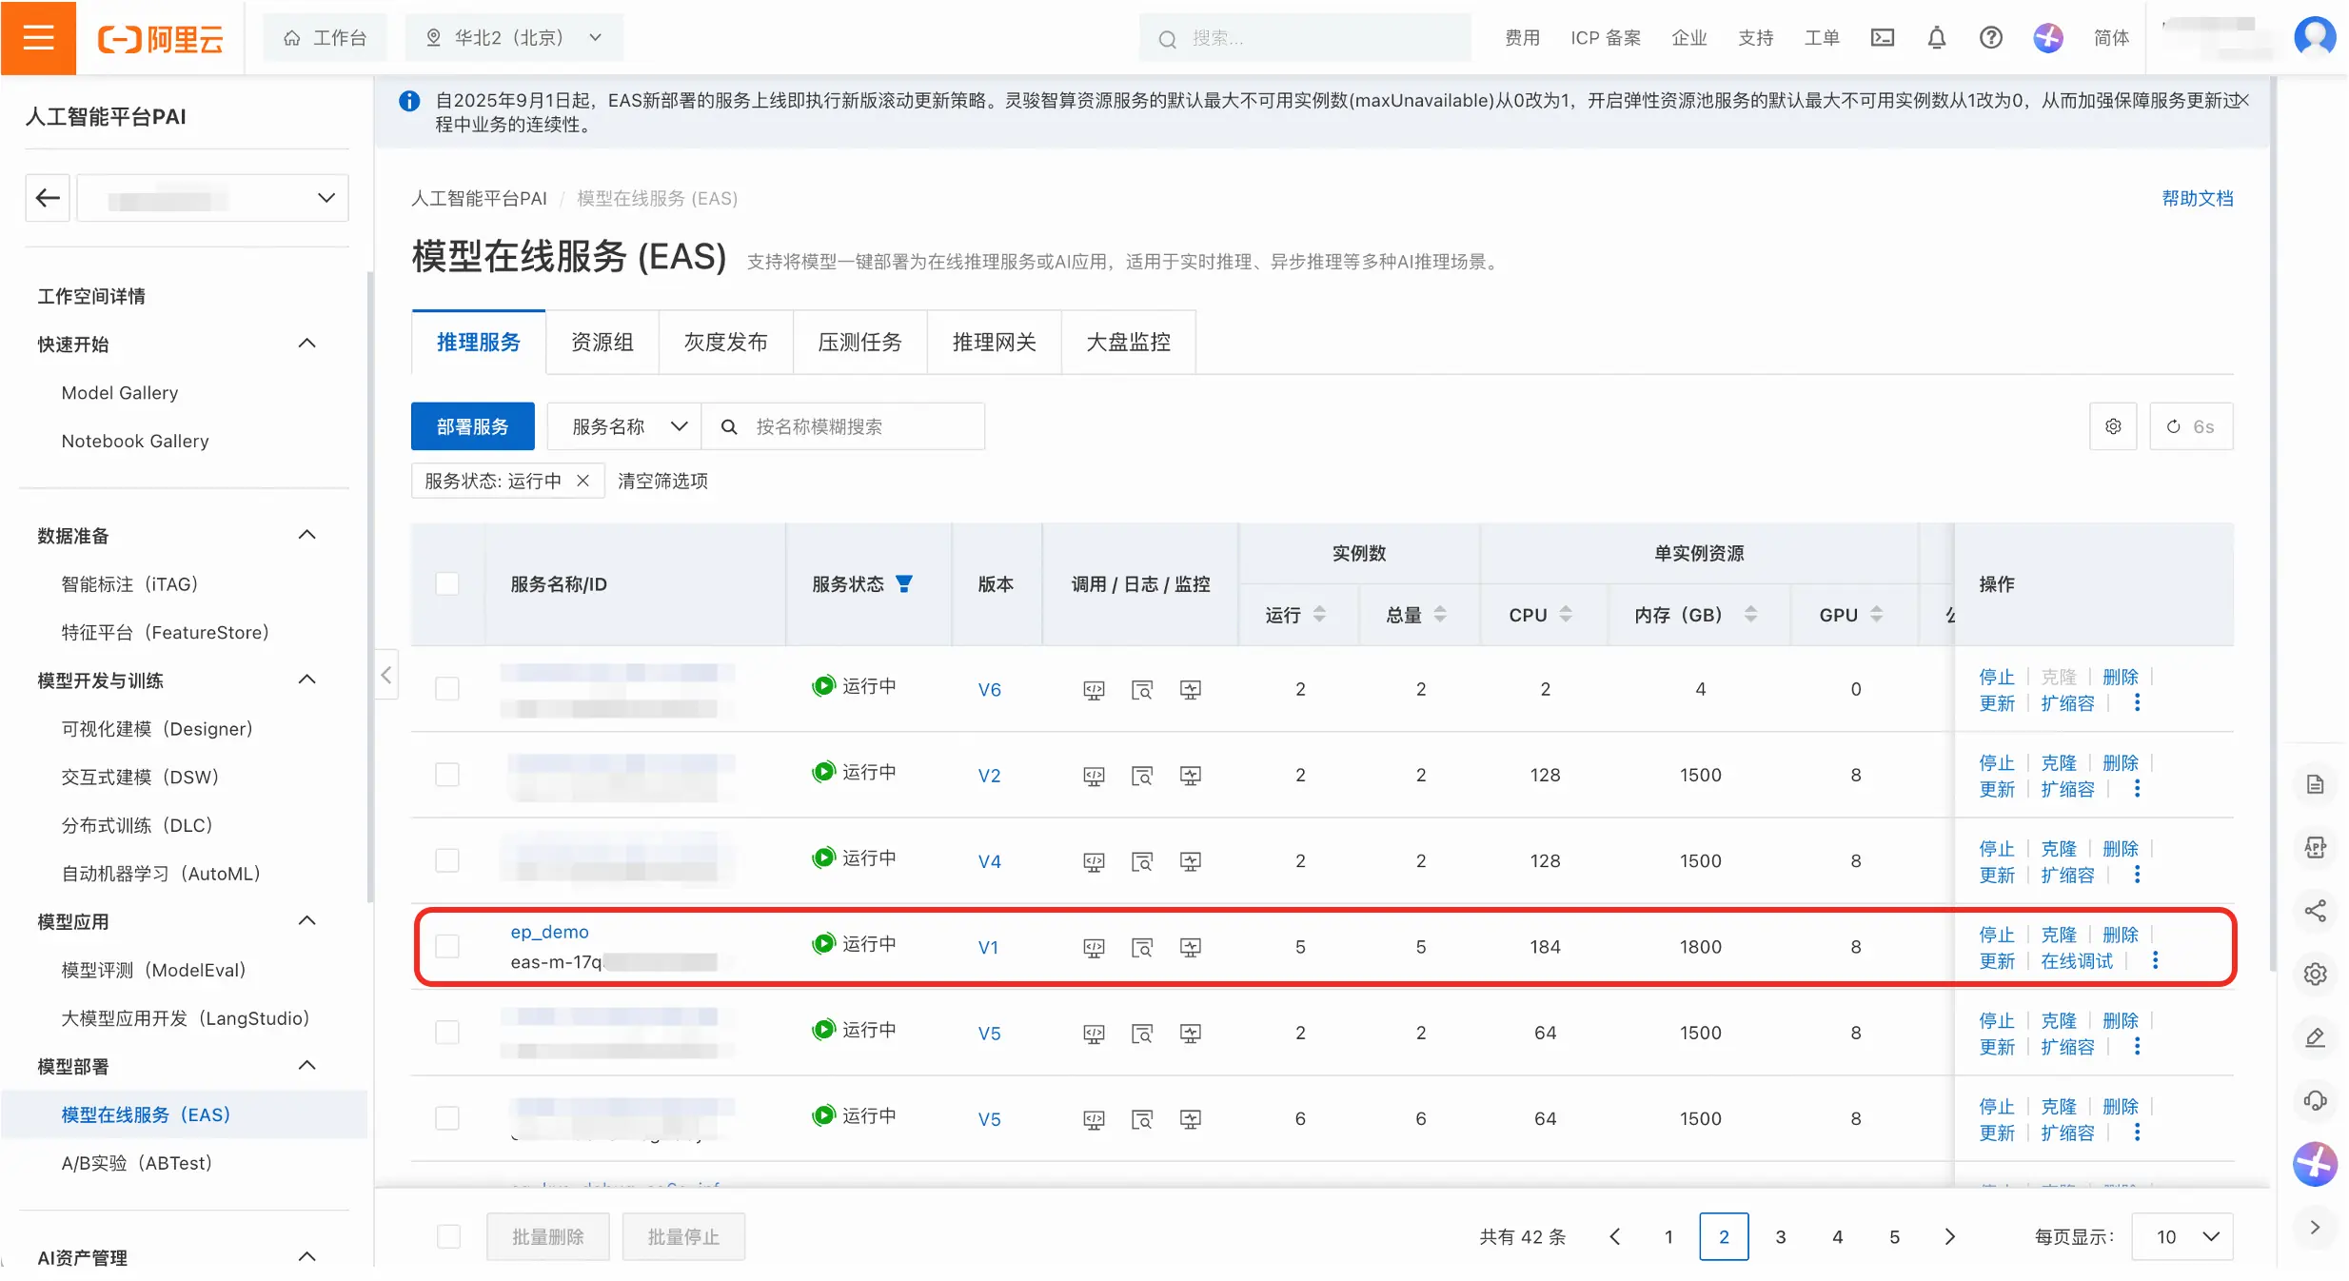Open the 服务名称 search type dropdown

coord(624,426)
